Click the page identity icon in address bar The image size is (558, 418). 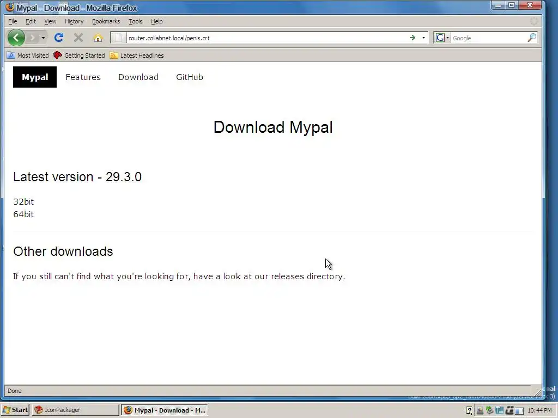pyautogui.click(x=118, y=38)
